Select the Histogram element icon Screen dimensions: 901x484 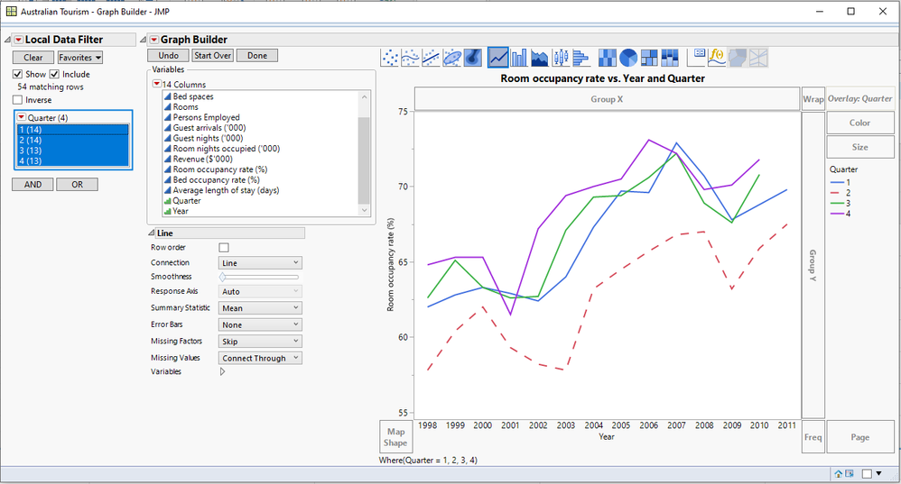tap(581, 58)
